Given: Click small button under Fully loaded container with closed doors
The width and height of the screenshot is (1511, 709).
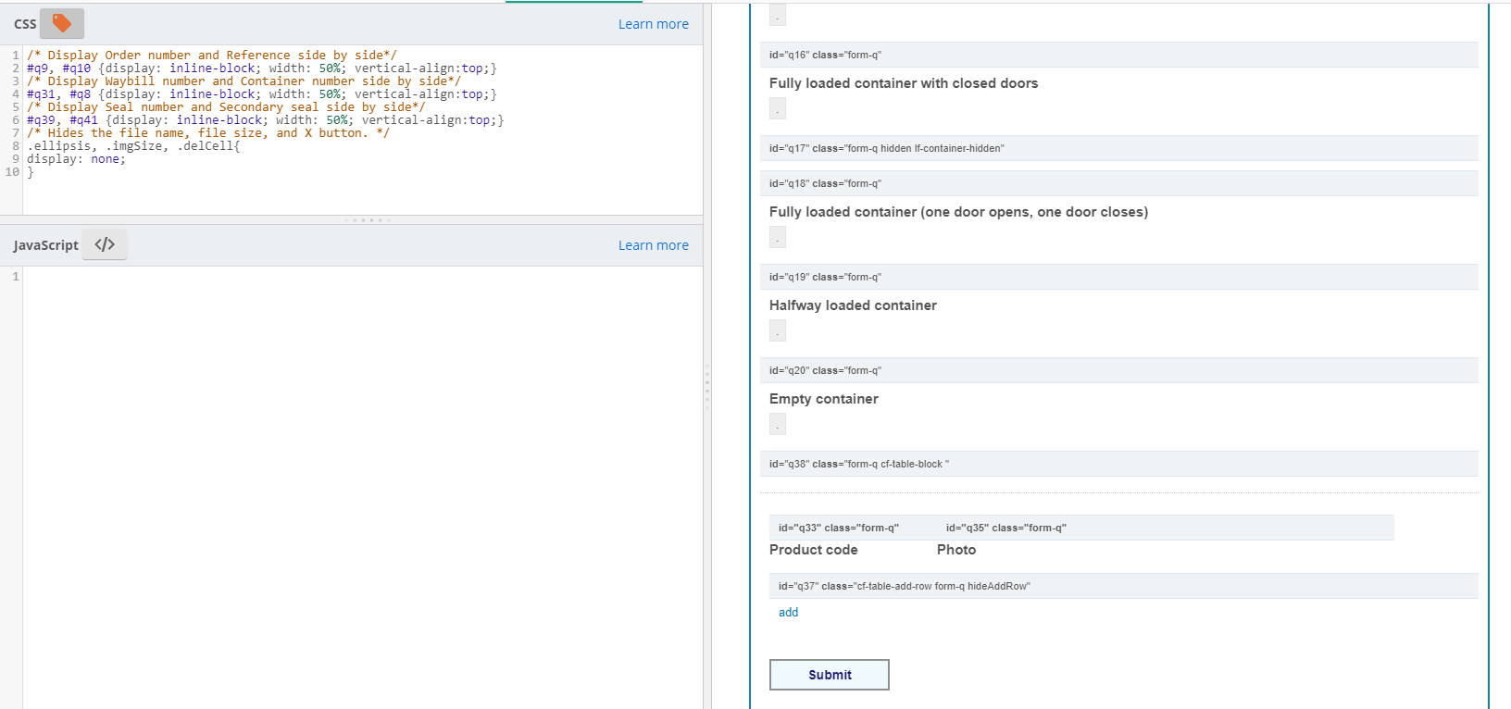Looking at the screenshot, I should pyautogui.click(x=778, y=109).
